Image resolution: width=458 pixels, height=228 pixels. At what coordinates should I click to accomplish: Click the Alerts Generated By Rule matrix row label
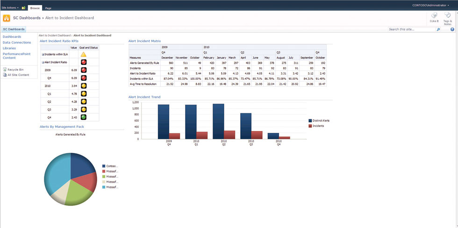[144, 62]
